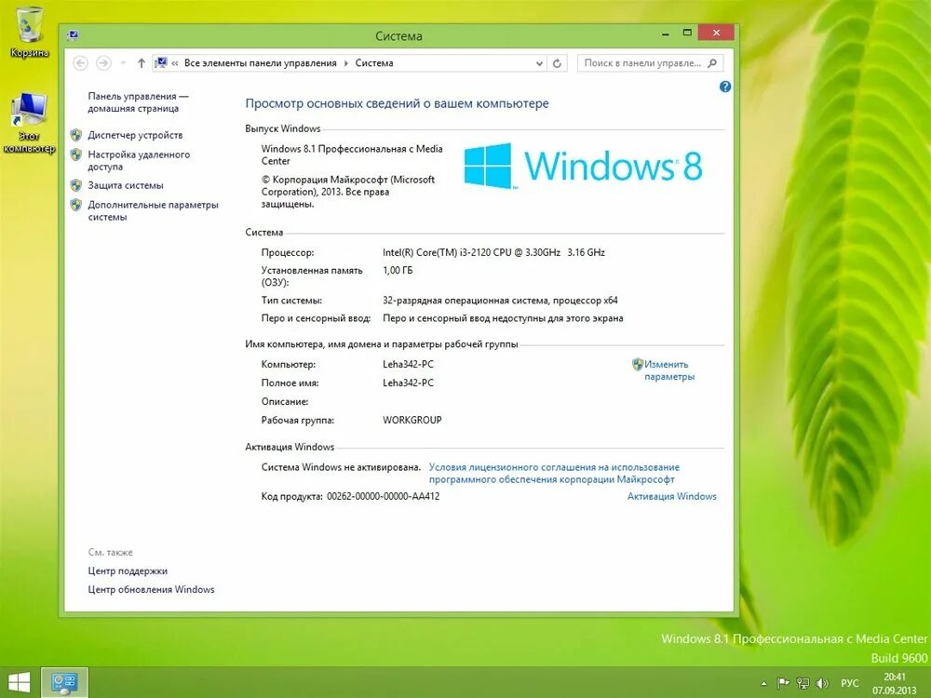Viewport: 931px width, 698px height.
Task: Maximize the Система window
Action: point(687,34)
